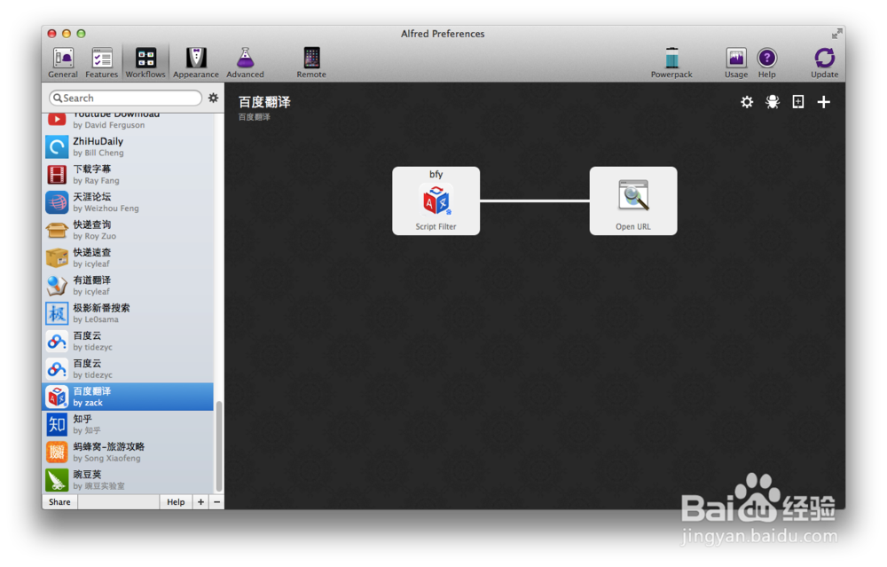Open the Appearance tab
Screen dimensions: 887x567
(x=196, y=62)
